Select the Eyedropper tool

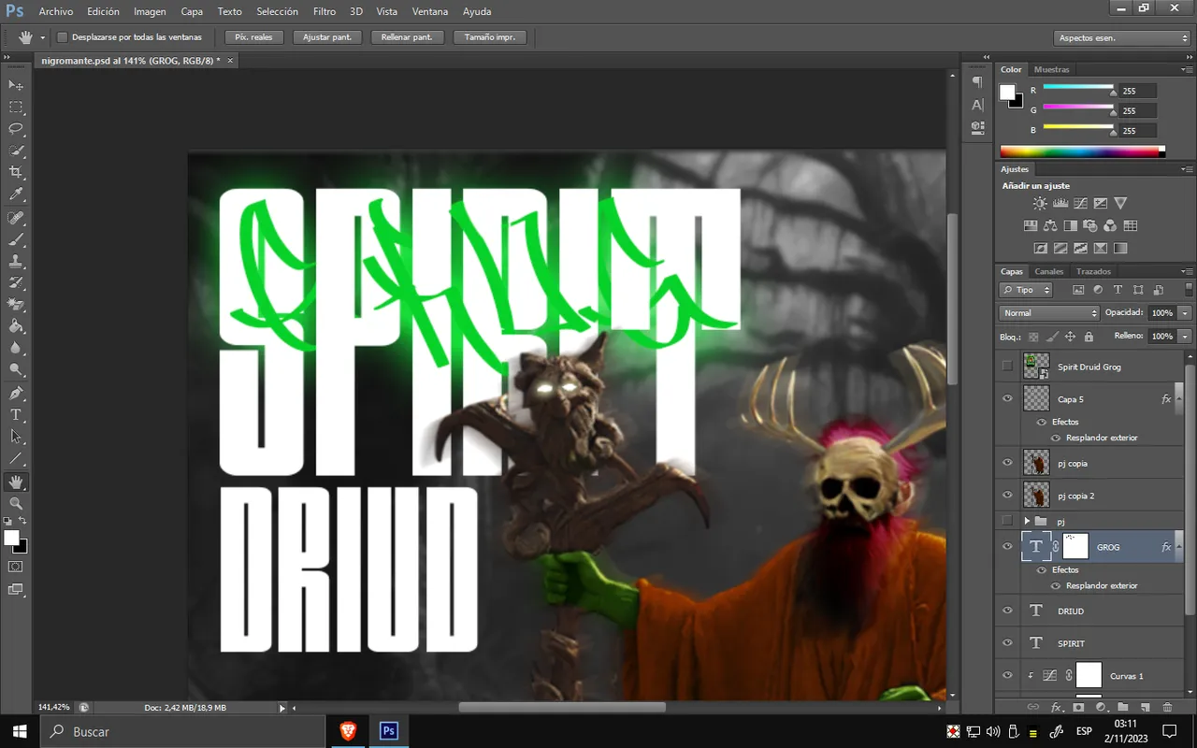coord(16,194)
